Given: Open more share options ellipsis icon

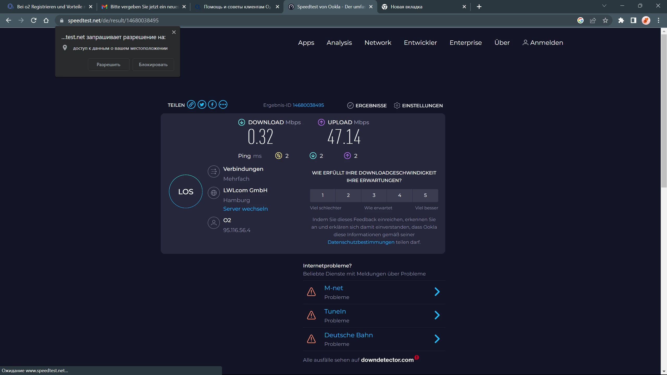Looking at the screenshot, I should coord(223,105).
